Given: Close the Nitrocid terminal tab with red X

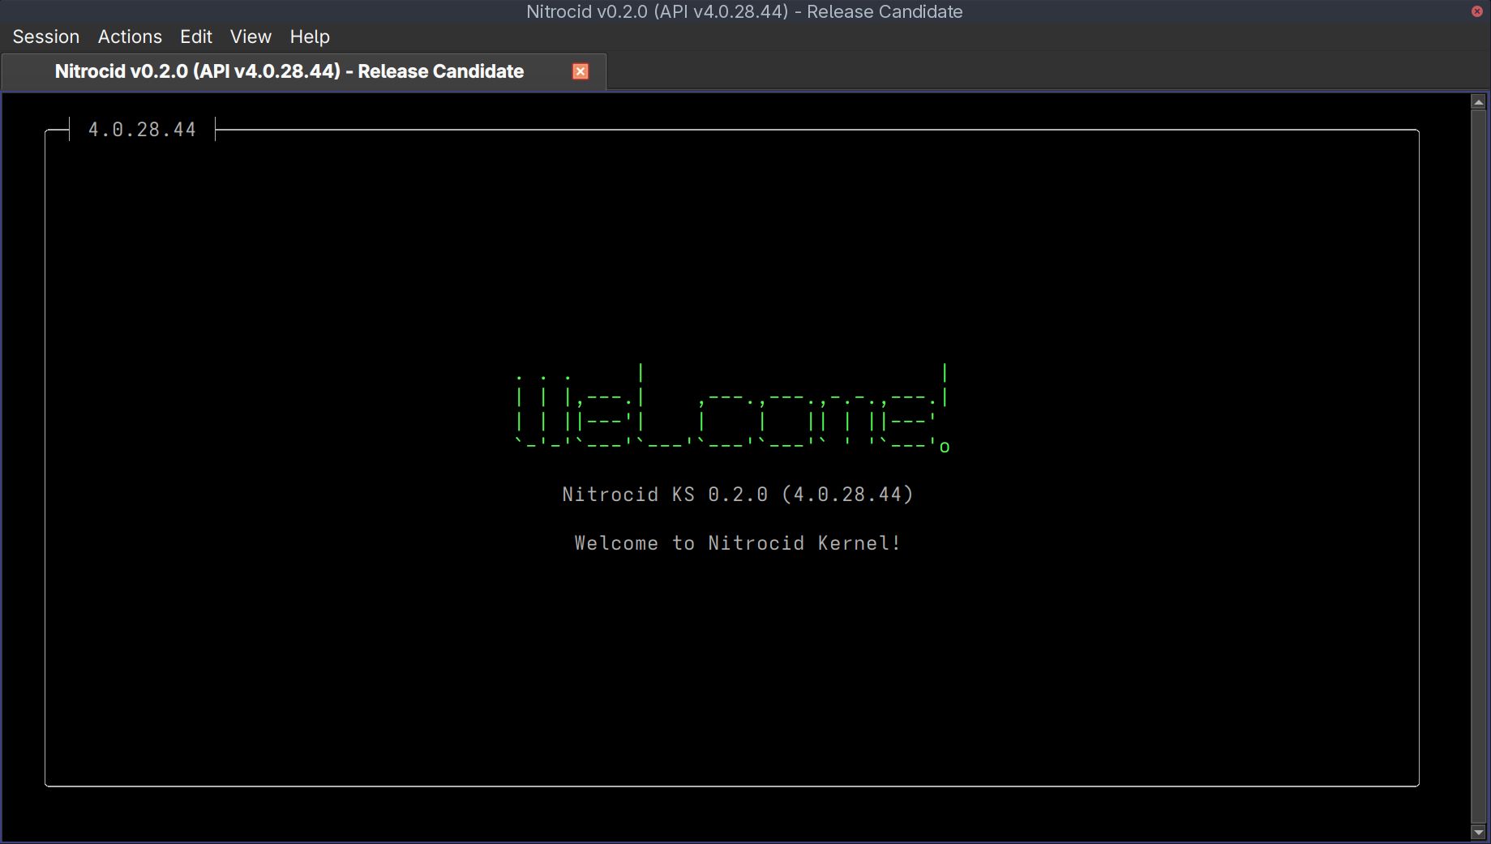Looking at the screenshot, I should click(x=581, y=71).
